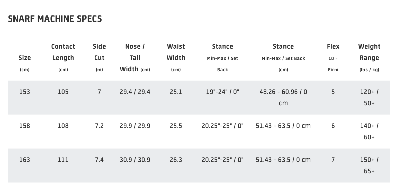Select the 153 size cell
395x191 pixels.
pyautogui.click(x=25, y=92)
